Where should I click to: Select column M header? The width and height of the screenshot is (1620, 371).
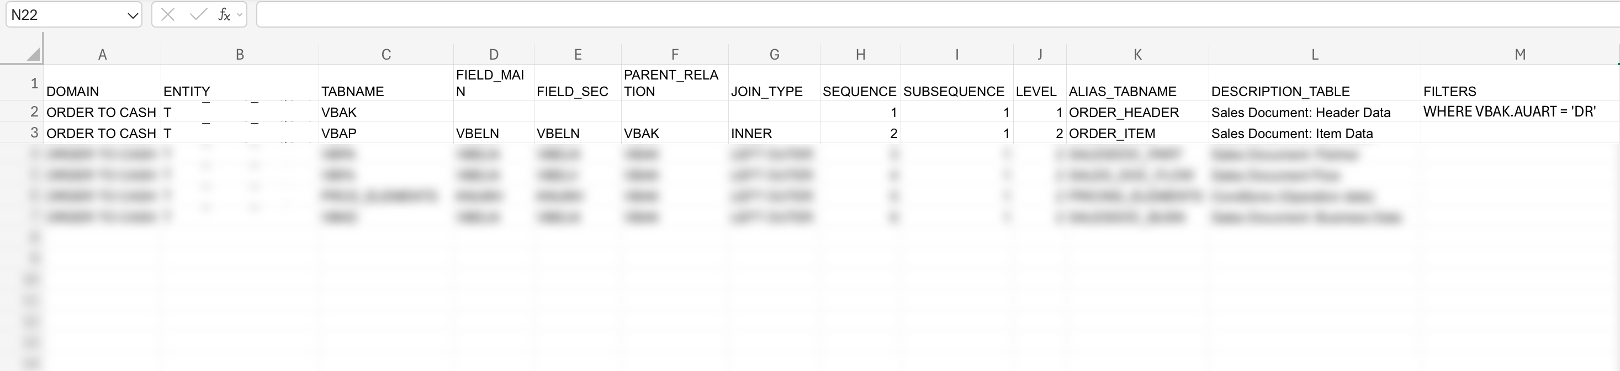click(x=1520, y=55)
